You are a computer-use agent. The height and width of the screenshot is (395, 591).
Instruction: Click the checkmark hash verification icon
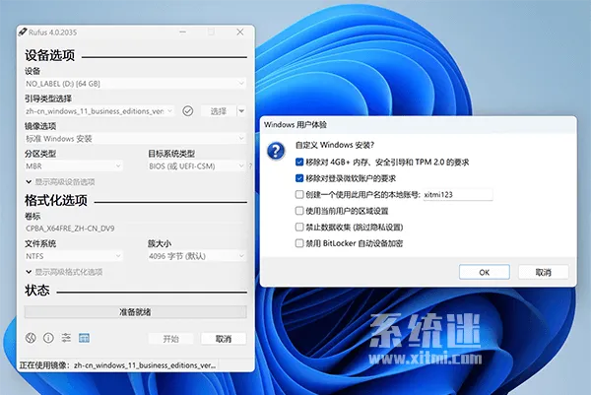tap(188, 110)
